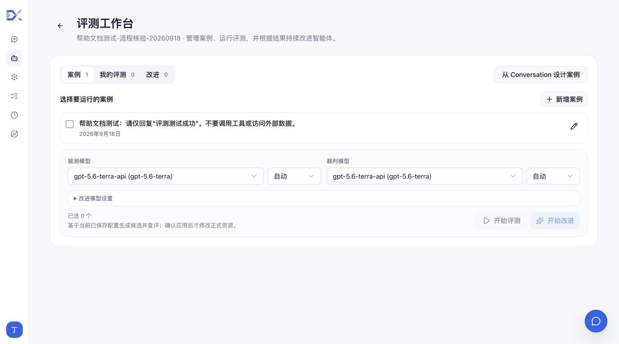This screenshot has height=344, width=619.
Task: Open the 自动 dropdown beside 被测模型
Action: 294,176
